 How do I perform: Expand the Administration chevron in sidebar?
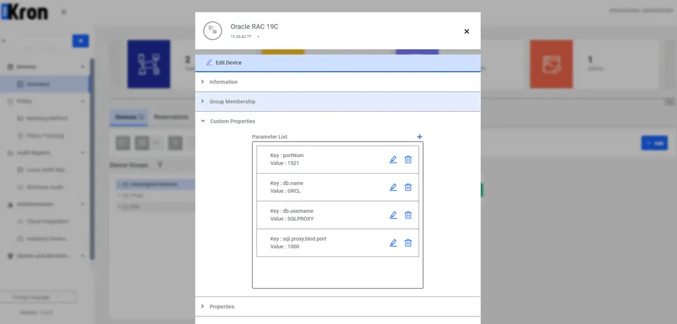(x=82, y=204)
